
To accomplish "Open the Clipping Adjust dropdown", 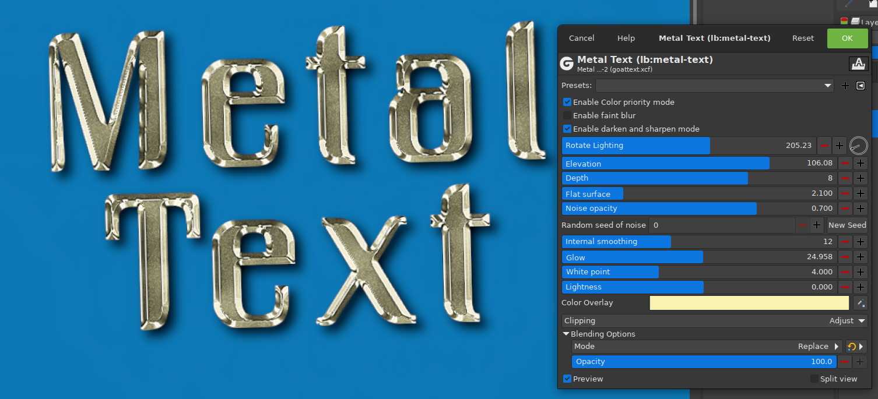I will (x=714, y=321).
